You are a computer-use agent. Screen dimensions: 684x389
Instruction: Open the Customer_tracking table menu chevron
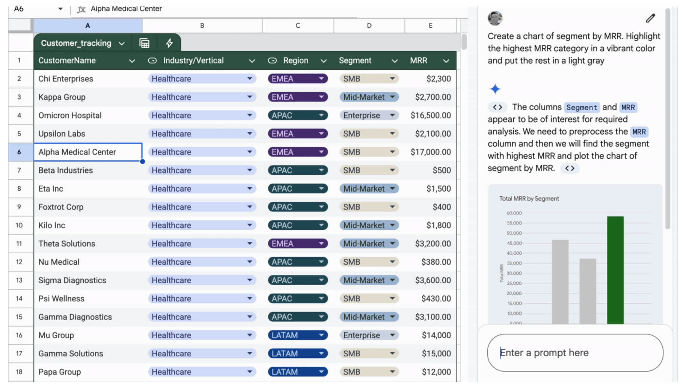pyautogui.click(x=122, y=44)
